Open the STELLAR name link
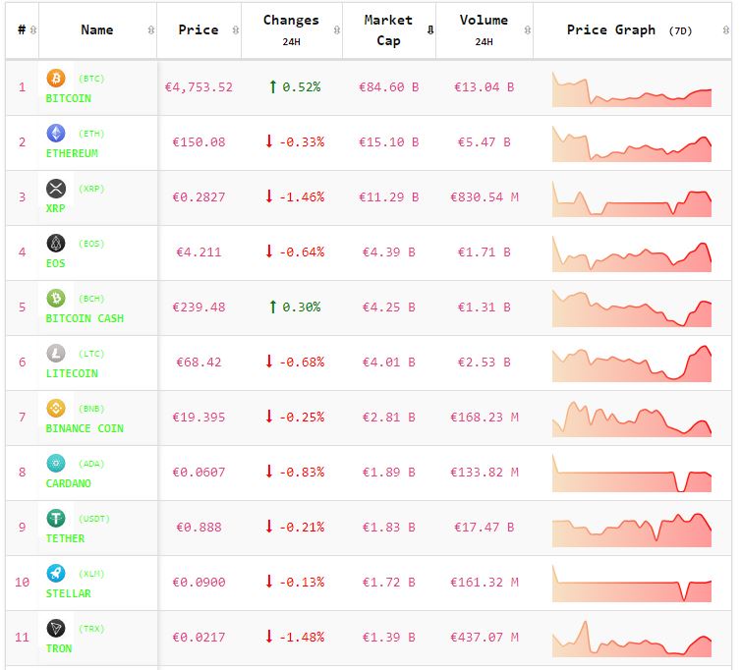Image resolution: width=741 pixels, height=670 pixels. (68, 593)
